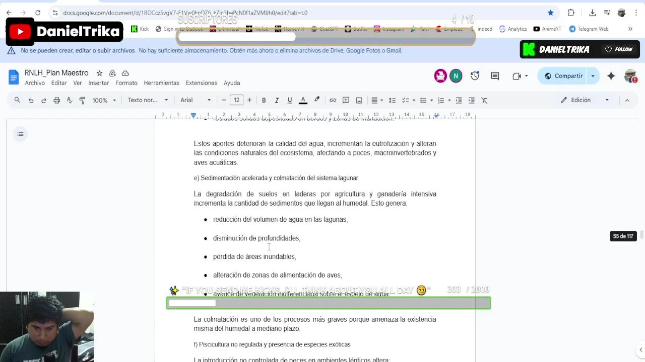
Task: Increase the paragraph indent
Action: point(472,100)
